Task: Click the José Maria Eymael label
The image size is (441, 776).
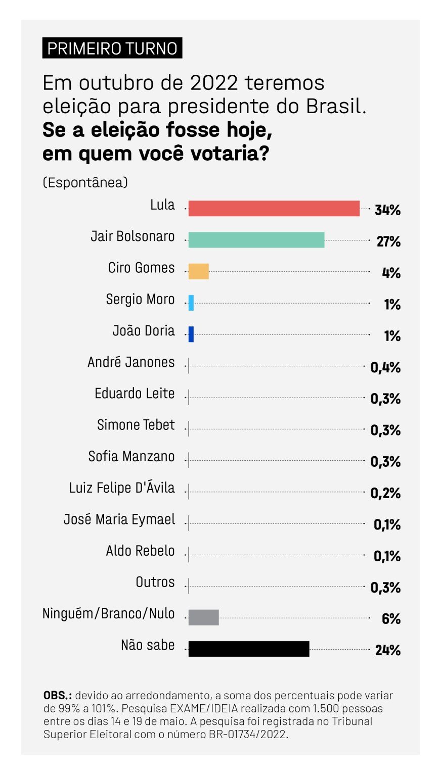Action: 119,519
